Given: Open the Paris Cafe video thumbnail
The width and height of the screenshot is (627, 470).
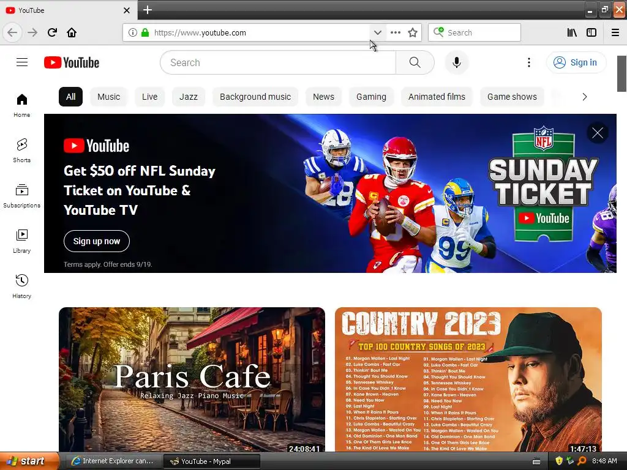Looking at the screenshot, I should tap(192, 379).
